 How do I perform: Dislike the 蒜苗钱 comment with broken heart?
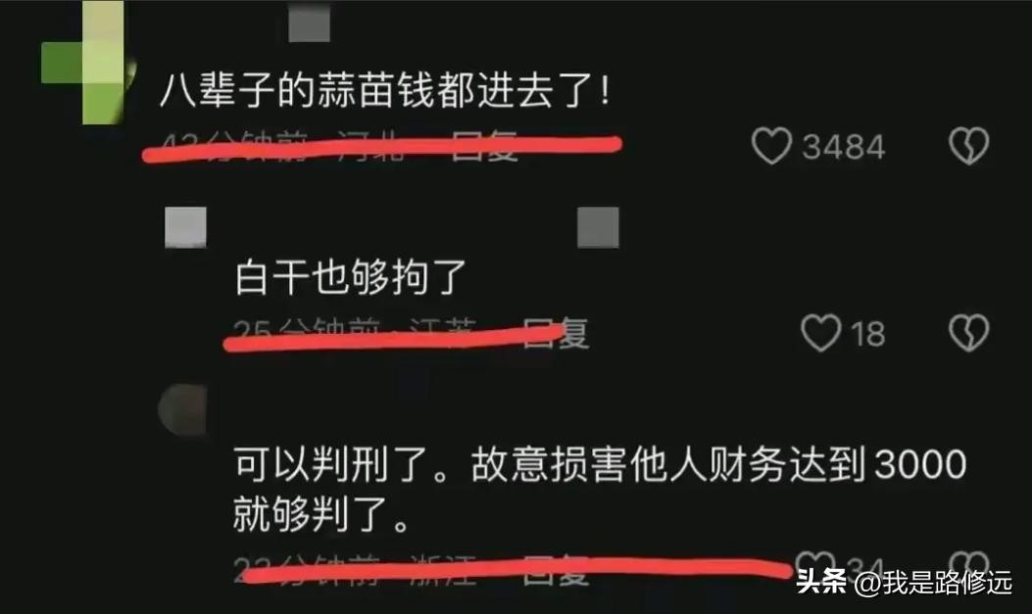969,145
